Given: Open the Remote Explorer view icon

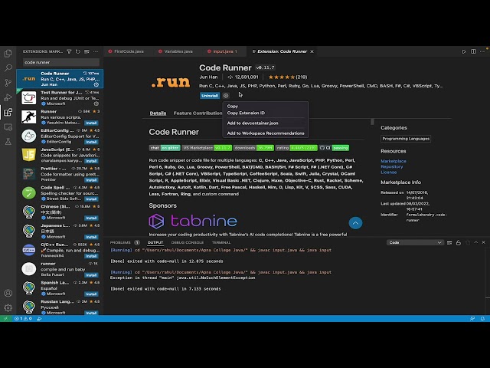Looking at the screenshot, I should tap(8, 127).
